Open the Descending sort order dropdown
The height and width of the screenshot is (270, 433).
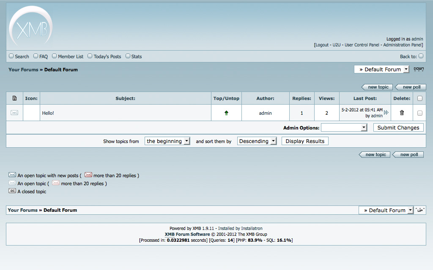coord(257,141)
